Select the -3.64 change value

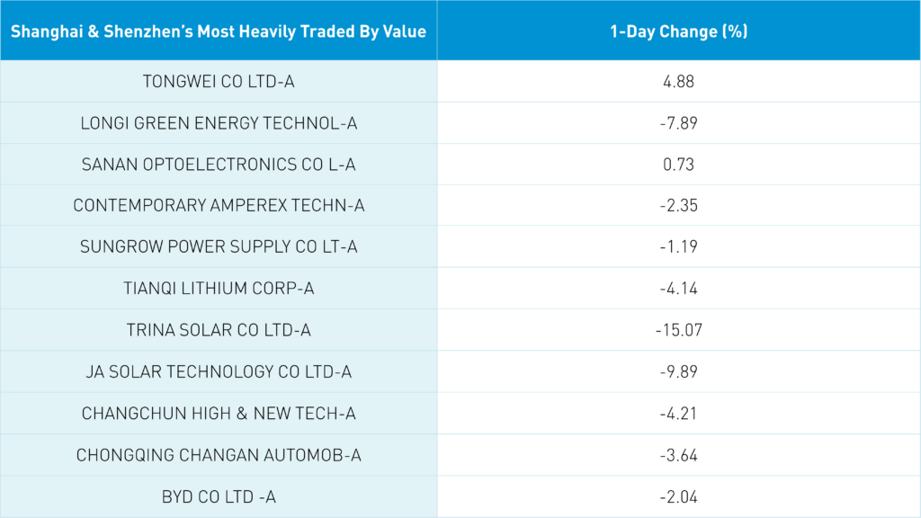click(679, 455)
